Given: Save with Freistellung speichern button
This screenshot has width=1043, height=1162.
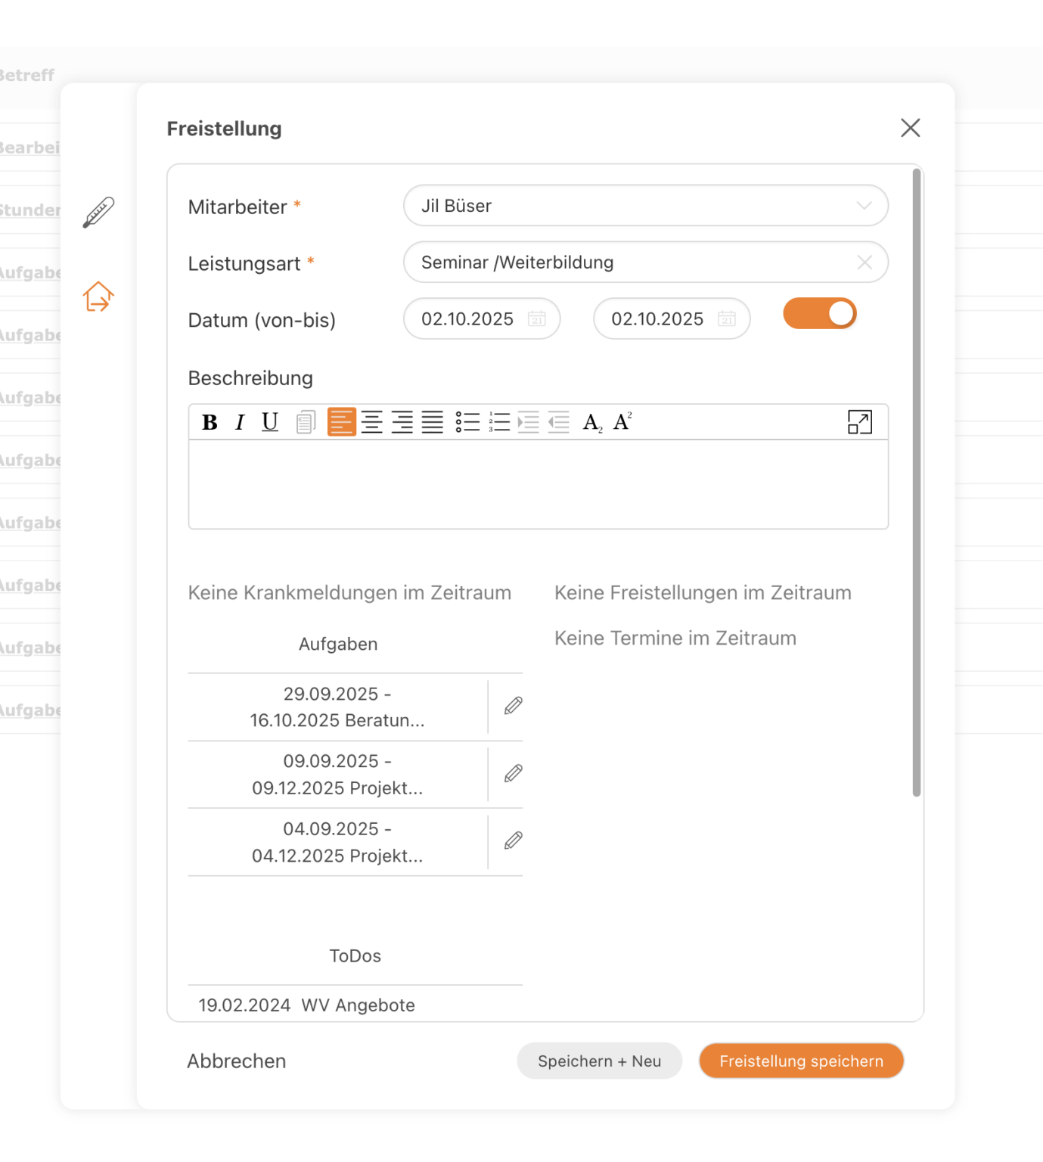Looking at the screenshot, I should 800,1061.
